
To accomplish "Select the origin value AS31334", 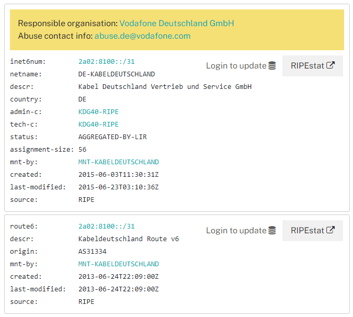I will pyautogui.click(x=92, y=251).
